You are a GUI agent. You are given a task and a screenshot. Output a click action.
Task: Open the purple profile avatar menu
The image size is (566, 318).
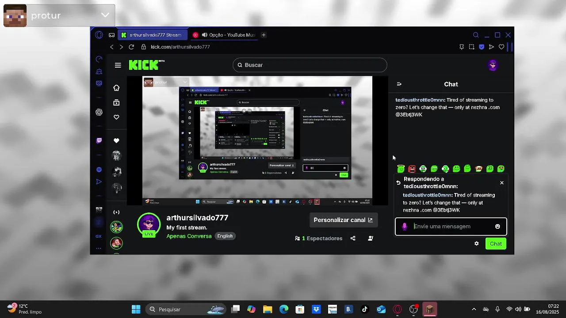[493, 65]
